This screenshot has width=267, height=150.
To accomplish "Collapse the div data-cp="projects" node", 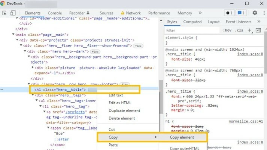I will pyautogui.click(x=17, y=40).
